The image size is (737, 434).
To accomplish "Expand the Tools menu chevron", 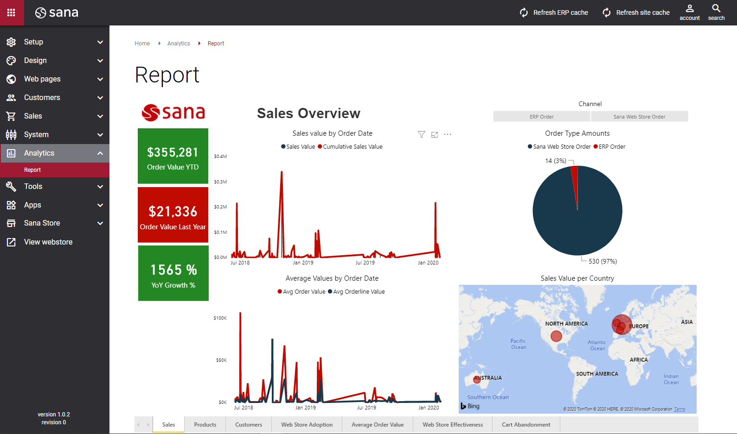I will [100, 187].
